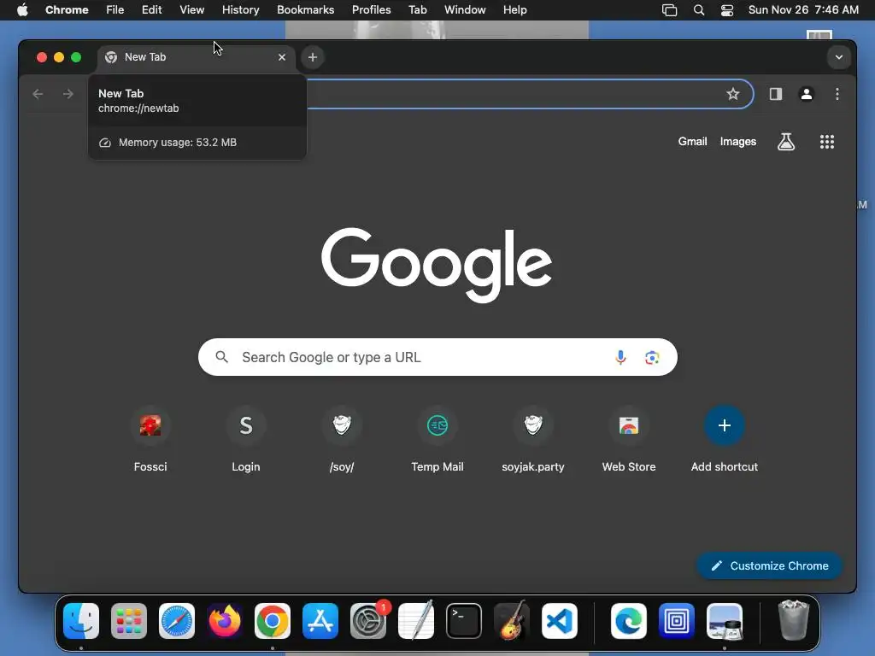Open the Apple menu
This screenshot has width=875, height=656.
(22, 10)
